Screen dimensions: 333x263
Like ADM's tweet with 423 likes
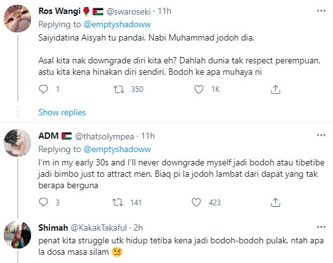click(x=196, y=202)
